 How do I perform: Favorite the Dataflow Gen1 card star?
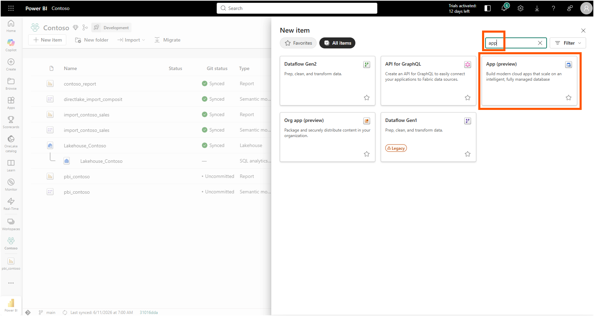(468, 154)
